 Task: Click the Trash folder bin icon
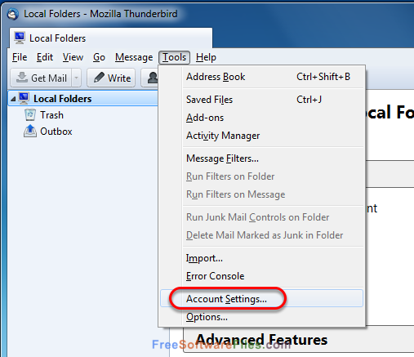(x=30, y=114)
